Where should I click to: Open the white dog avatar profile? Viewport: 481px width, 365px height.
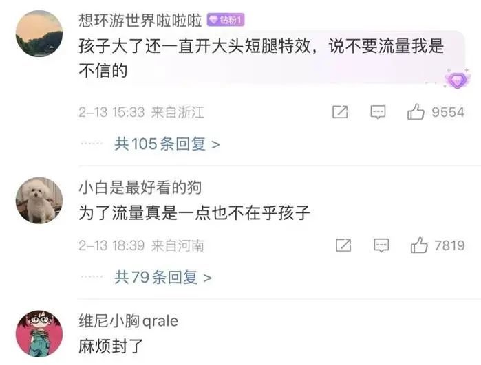pyautogui.click(x=39, y=201)
